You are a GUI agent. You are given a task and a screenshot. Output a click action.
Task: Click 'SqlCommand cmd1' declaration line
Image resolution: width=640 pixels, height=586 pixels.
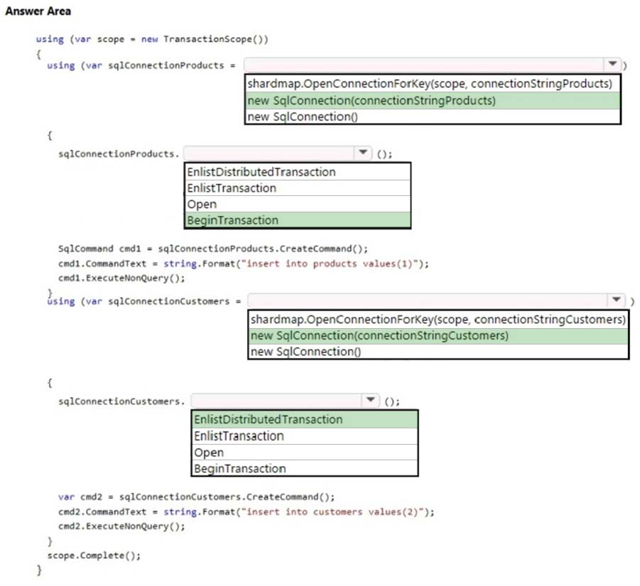coord(212,249)
